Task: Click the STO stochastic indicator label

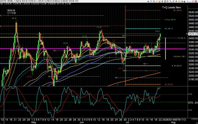Action: (191, 103)
